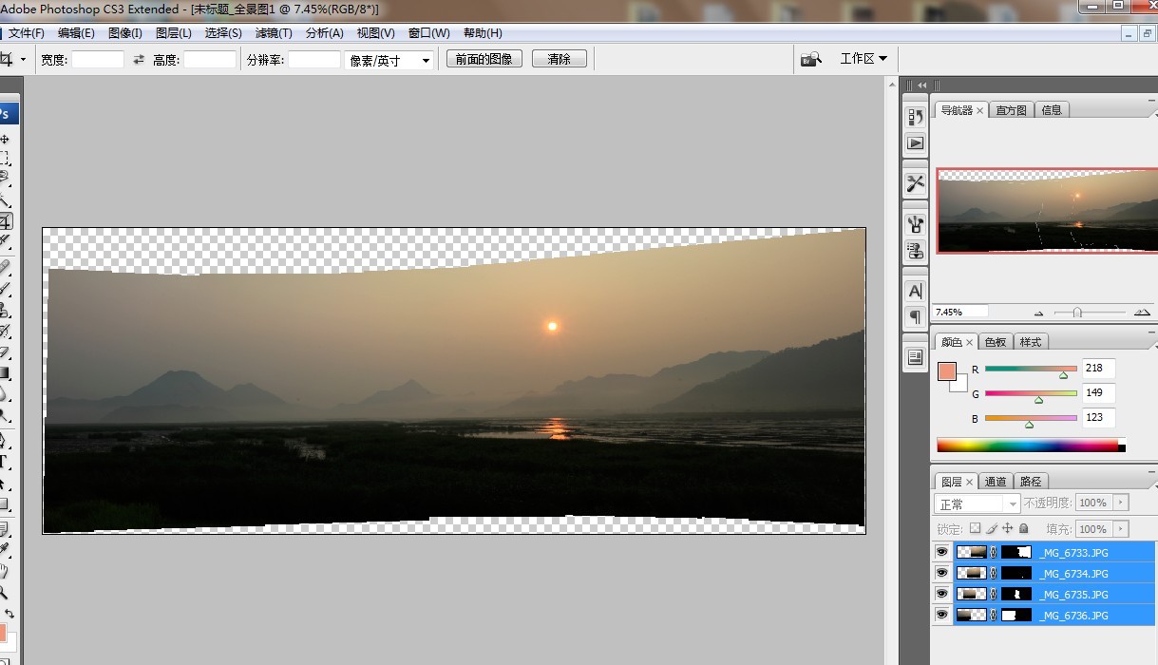The width and height of the screenshot is (1158, 665).
Task: Switch to the 路径 tab
Action: pyautogui.click(x=1030, y=482)
